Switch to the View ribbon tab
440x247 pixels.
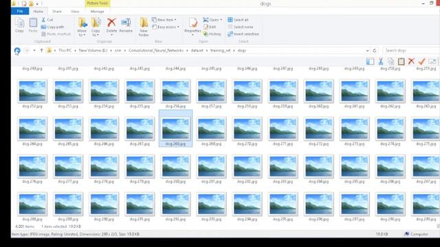(75, 12)
